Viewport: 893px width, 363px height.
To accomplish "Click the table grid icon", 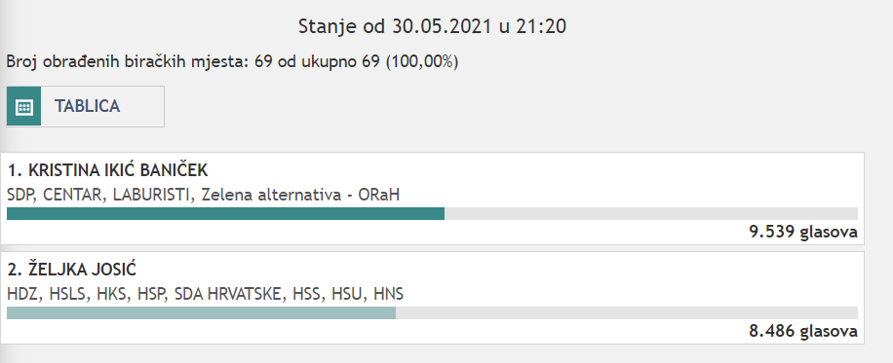I will coord(24,106).
